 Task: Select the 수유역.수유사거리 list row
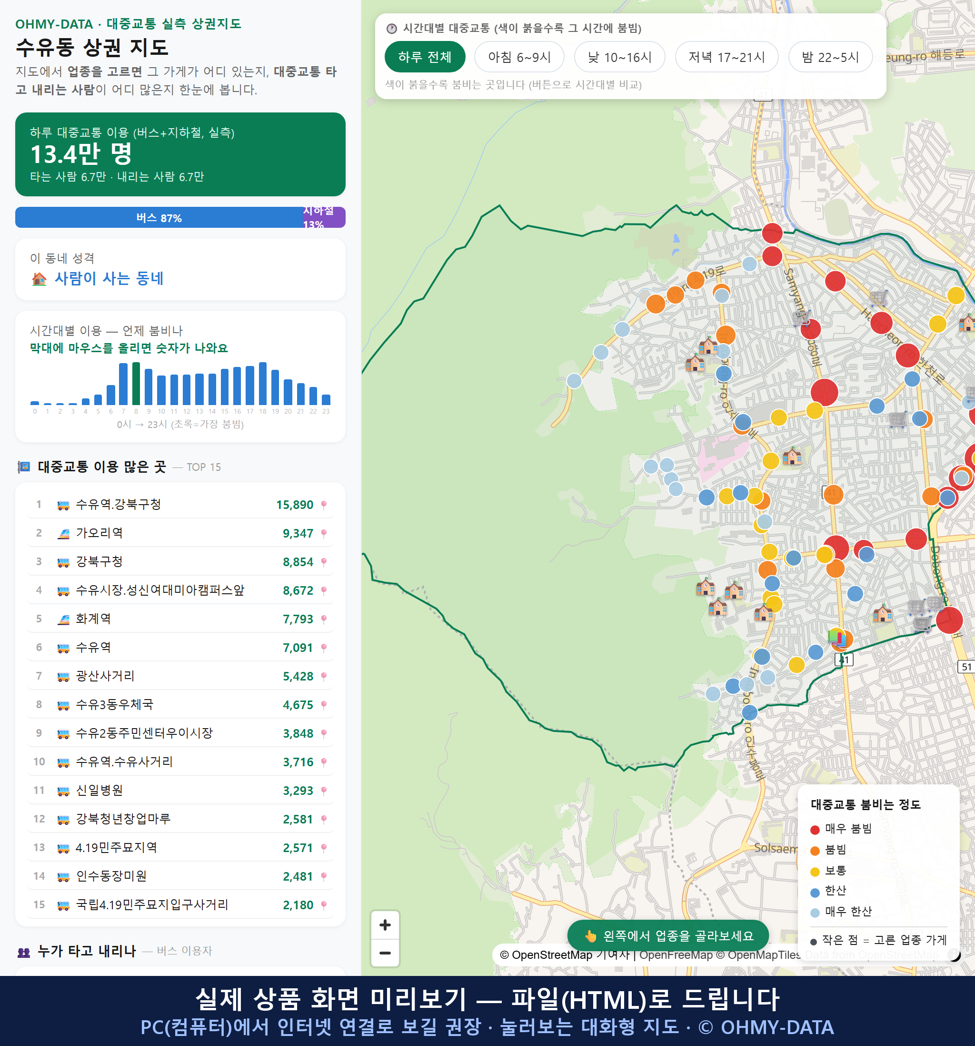point(180,762)
